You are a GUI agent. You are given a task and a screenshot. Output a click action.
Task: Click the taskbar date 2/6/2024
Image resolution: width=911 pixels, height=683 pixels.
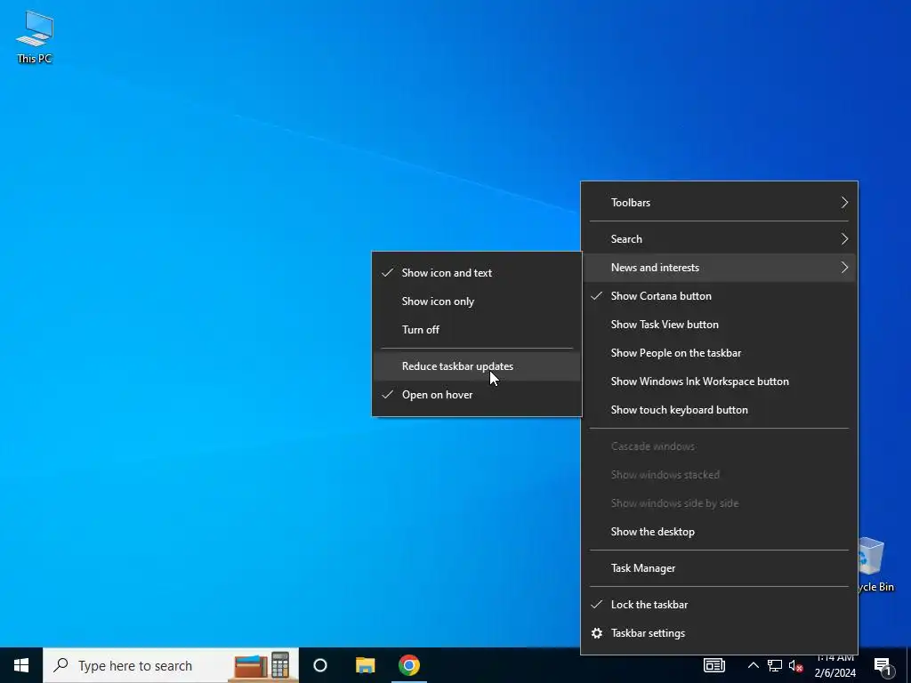834,672
